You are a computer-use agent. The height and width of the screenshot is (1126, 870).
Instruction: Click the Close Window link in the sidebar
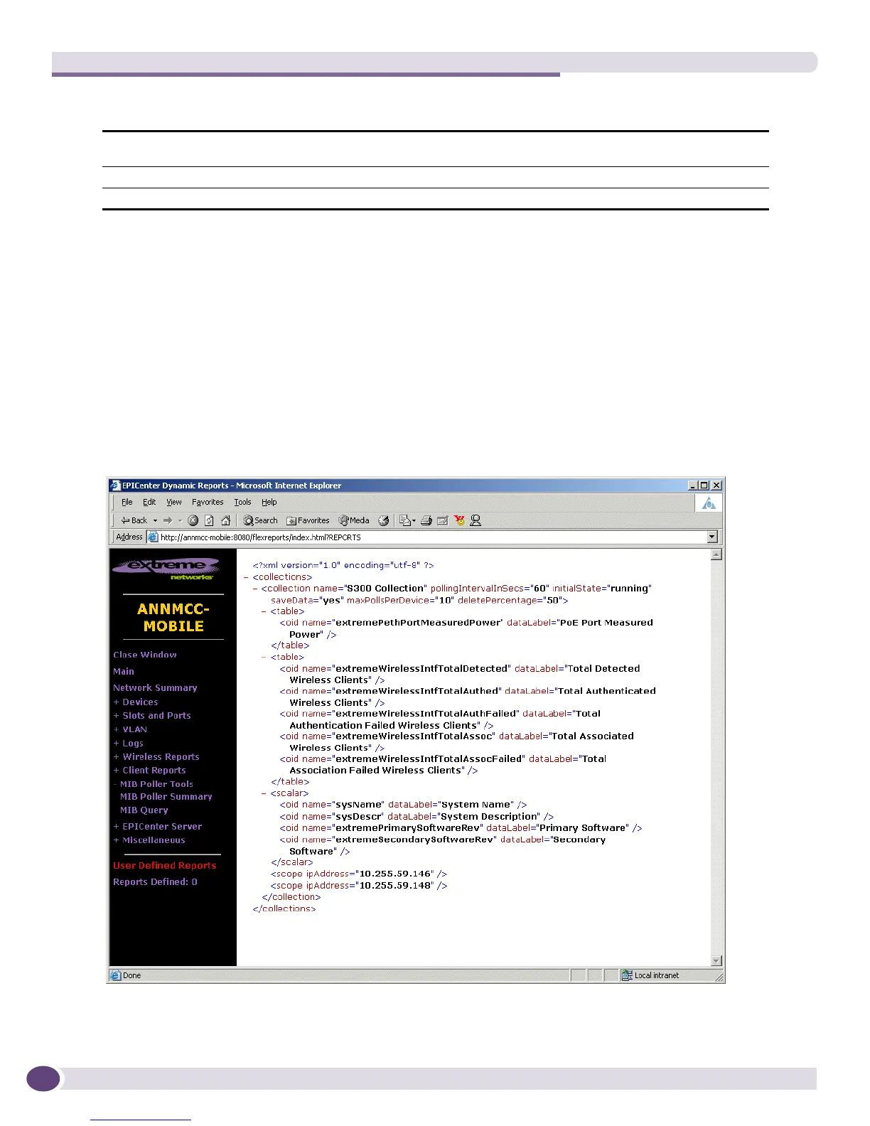coord(145,655)
